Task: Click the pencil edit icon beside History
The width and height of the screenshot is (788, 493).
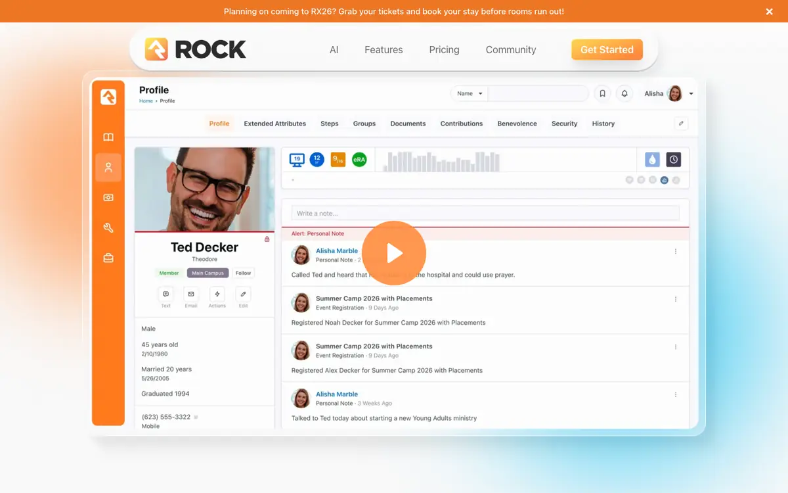Action: click(682, 123)
